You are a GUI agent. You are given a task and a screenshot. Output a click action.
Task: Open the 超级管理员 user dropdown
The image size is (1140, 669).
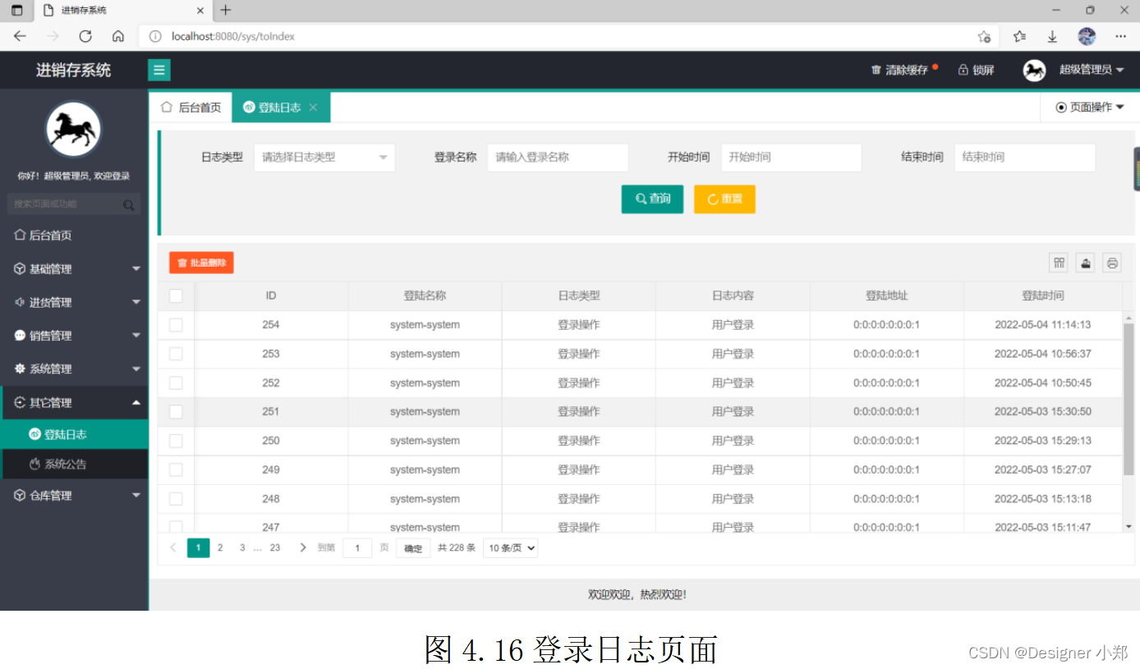(1092, 71)
